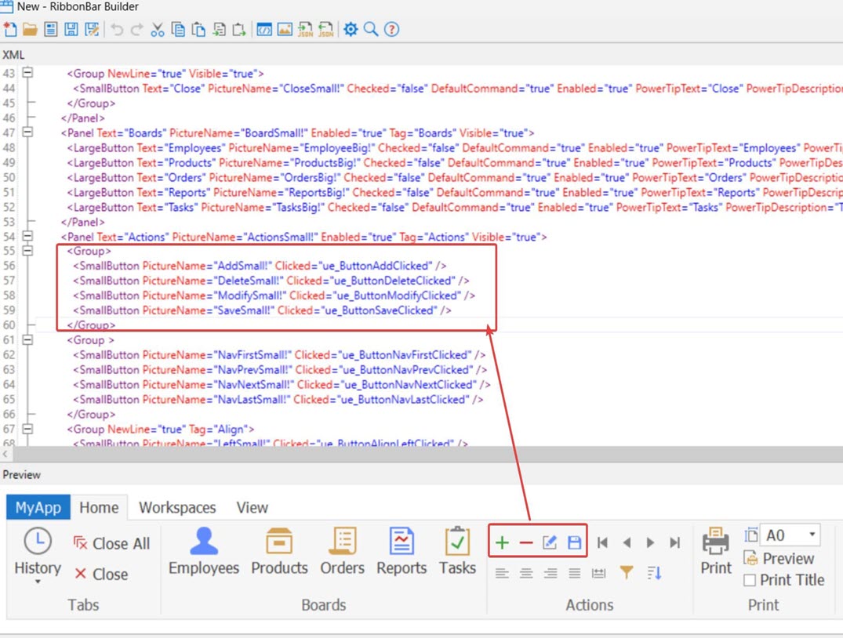This screenshot has width=843, height=638.
Task: Click the cut scissors toolbar icon
Action: pyautogui.click(x=158, y=30)
